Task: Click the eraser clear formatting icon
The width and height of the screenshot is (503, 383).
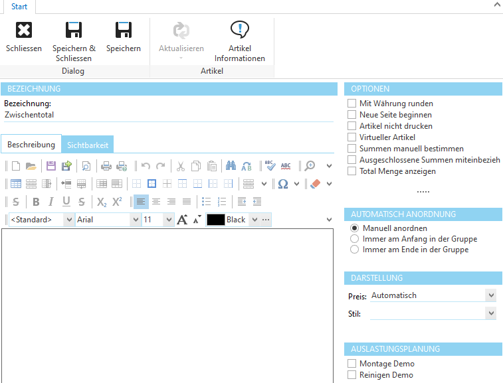Action: [315, 184]
